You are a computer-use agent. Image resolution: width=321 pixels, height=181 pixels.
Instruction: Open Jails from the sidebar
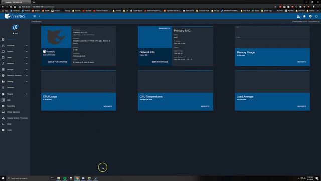9,100
